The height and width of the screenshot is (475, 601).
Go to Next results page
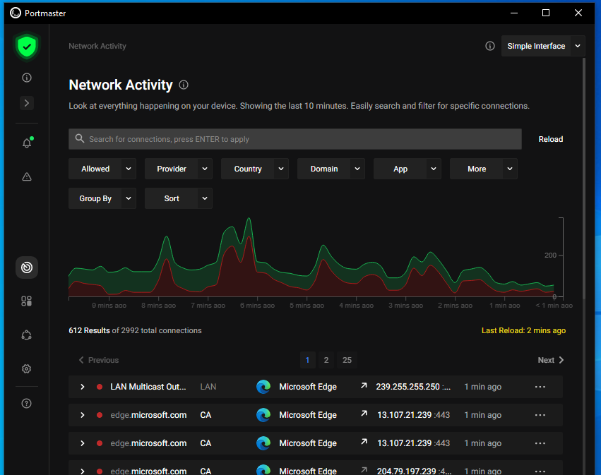550,360
